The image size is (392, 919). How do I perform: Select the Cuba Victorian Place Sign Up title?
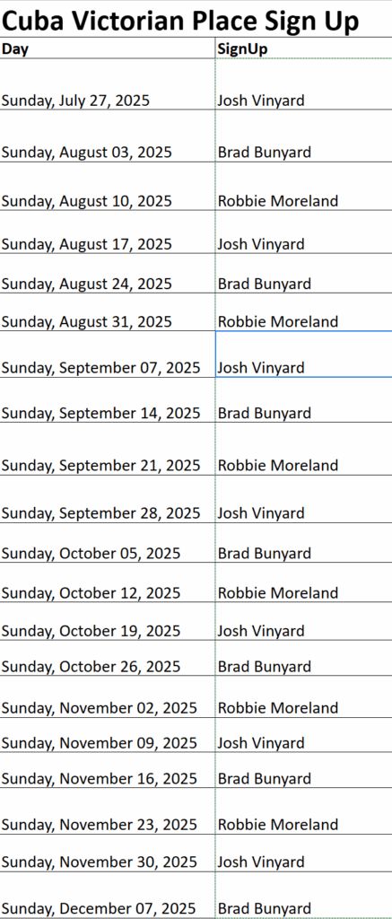point(179,22)
